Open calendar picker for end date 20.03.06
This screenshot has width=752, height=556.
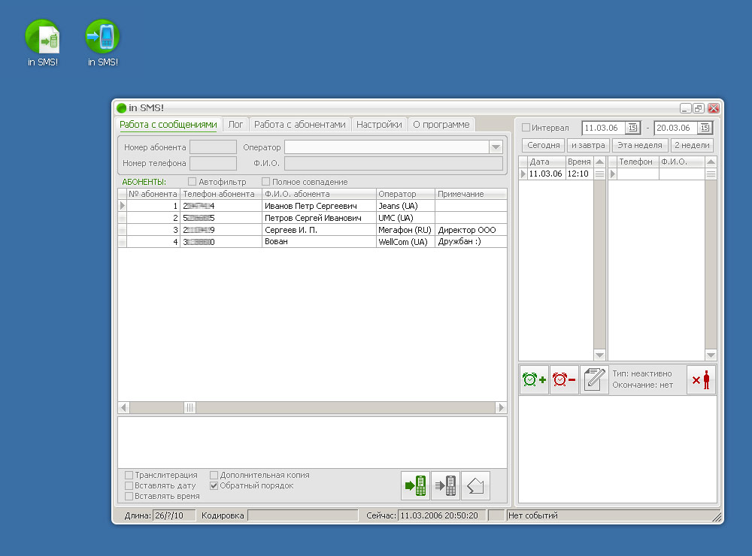[705, 128]
